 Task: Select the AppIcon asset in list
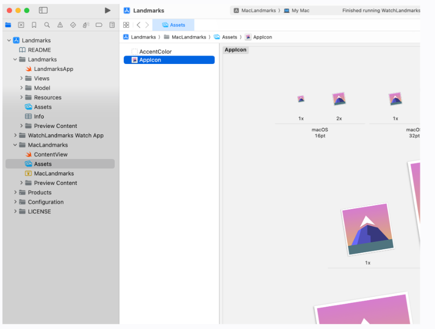169,60
